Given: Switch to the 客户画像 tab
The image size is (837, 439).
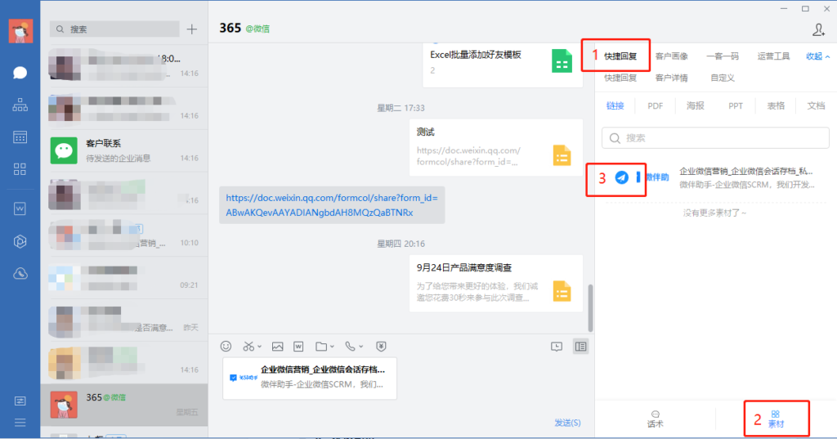Looking at the screenshot, I should click(x=672, y=56).
